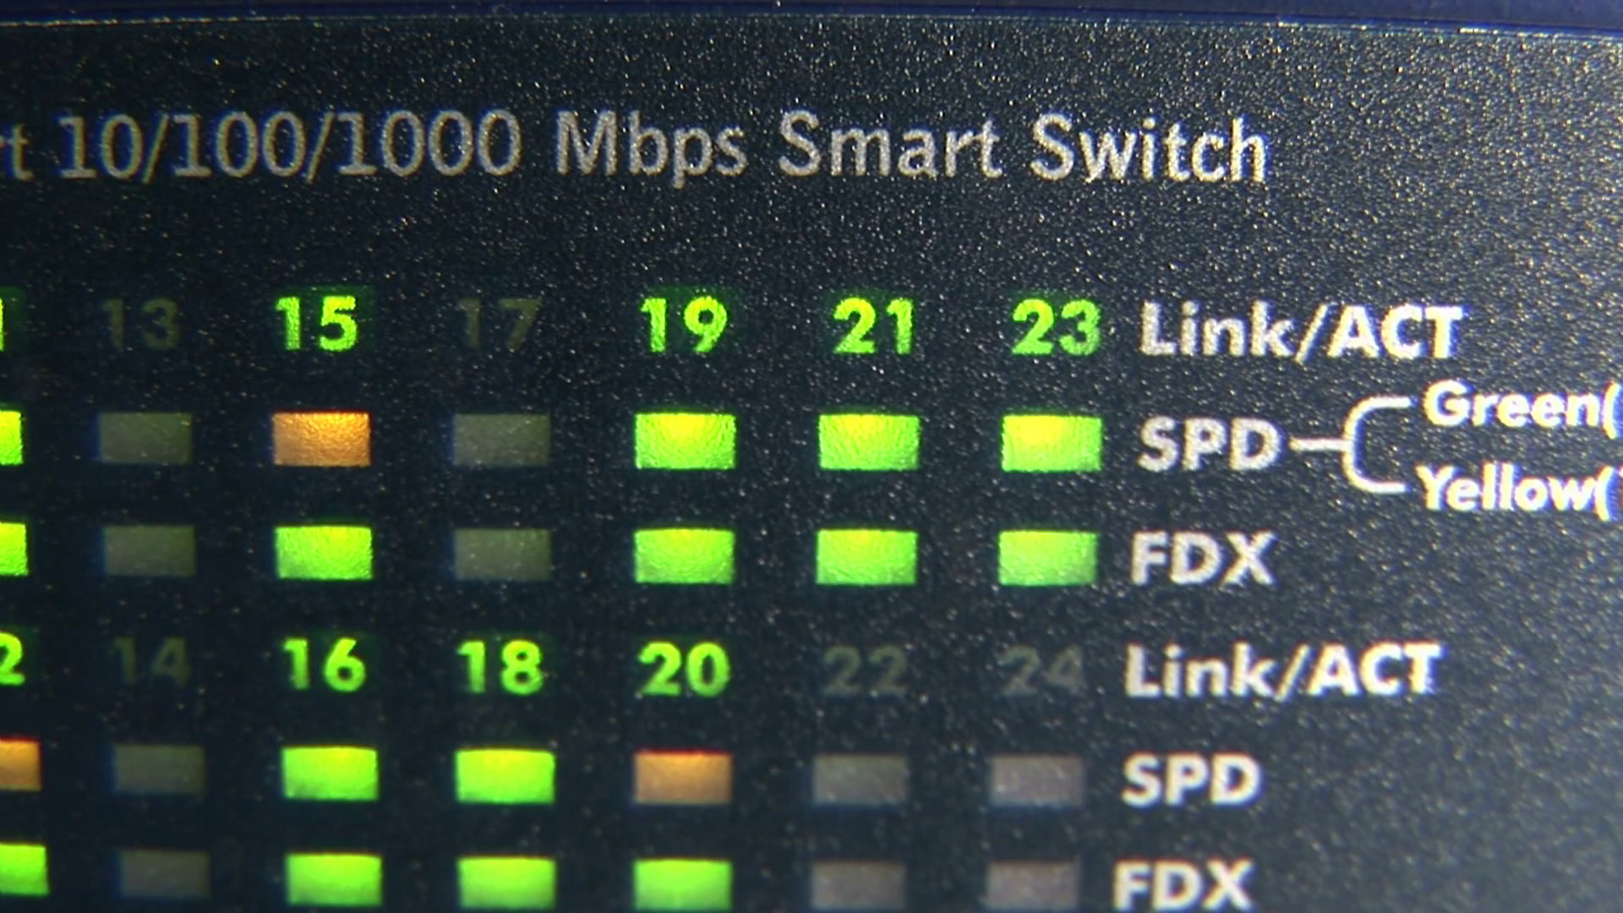Click the unlit SPD LED under port 17
Image resolution: width=1623 pixels, height=913 pixels.
501,440
